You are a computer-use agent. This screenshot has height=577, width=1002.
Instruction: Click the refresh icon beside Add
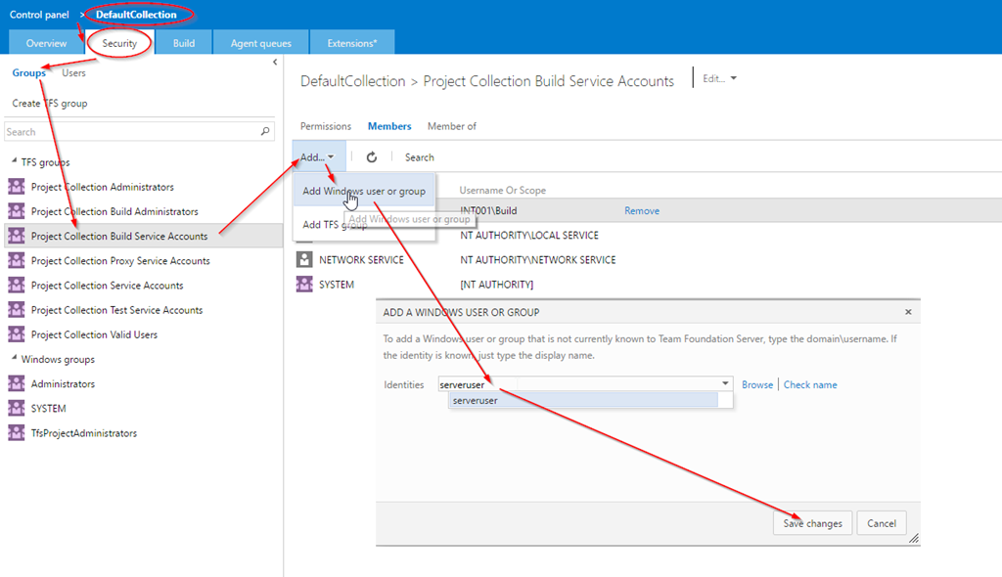tap(372, 157)
